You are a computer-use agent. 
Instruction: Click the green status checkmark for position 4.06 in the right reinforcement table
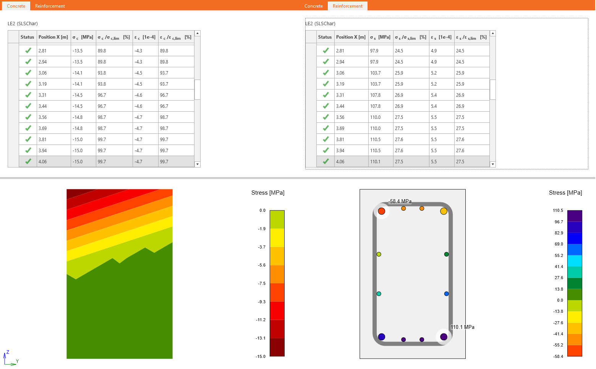pos(326,161)
